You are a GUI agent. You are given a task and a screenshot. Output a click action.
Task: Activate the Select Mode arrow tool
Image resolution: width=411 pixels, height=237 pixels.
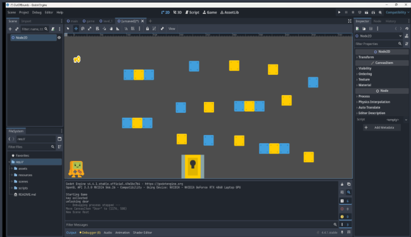point(68,29)
